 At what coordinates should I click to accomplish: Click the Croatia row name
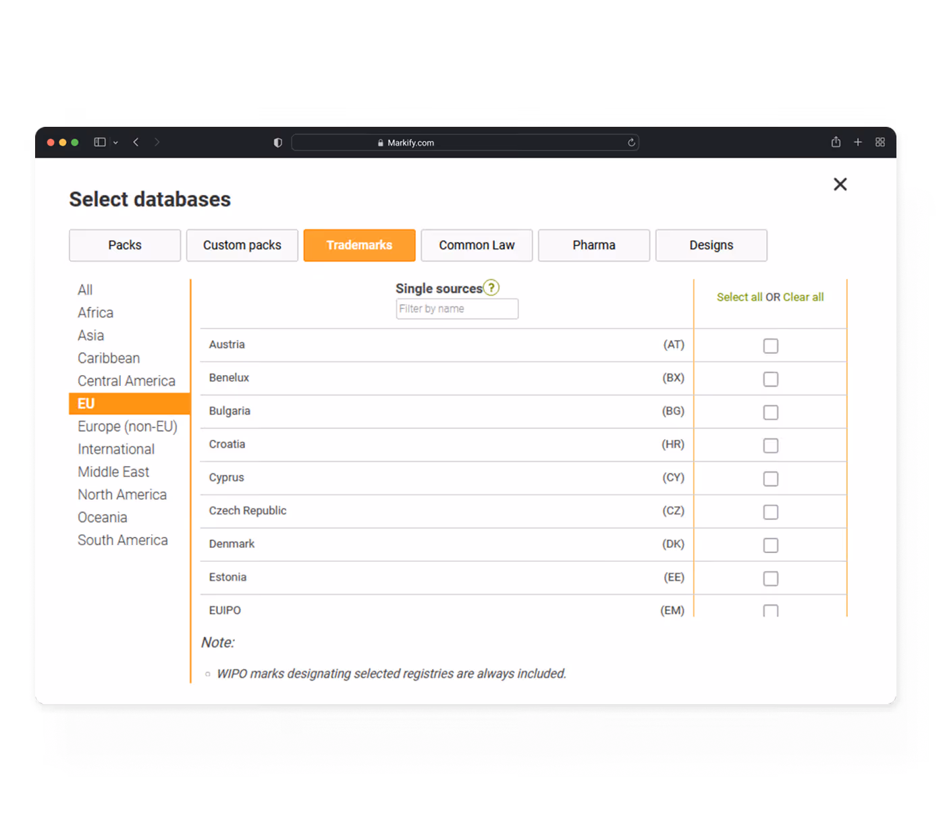[227, 445]
